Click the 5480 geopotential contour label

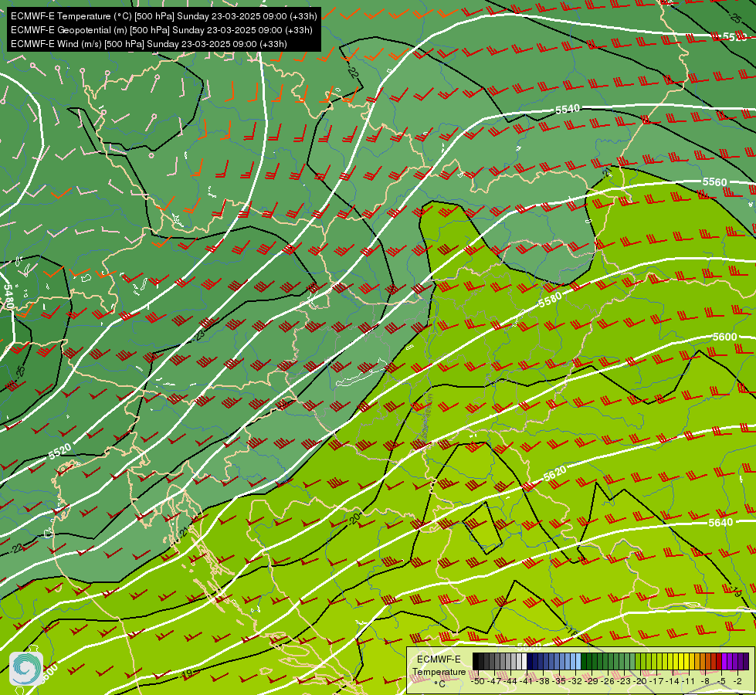[8, 296]
